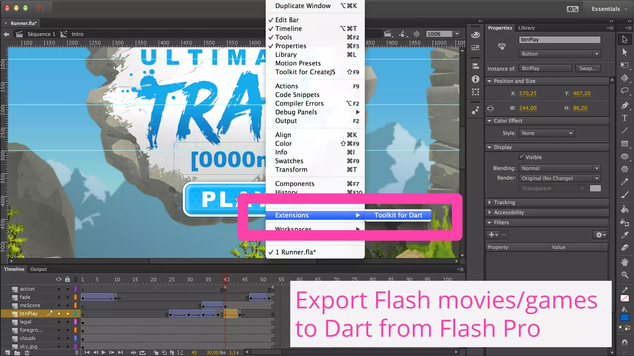Image resolution: width=634 pixels, height=356 pixels.
Task: Open the collapsed Color panel icon
Action: point(475,35)
